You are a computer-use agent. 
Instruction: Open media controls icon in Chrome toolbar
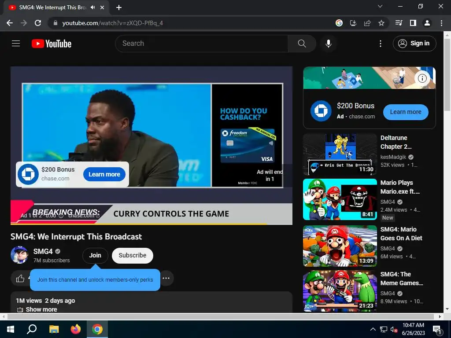399,23
